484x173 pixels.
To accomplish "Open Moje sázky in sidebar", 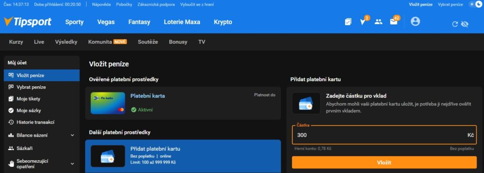I will 42,110.
